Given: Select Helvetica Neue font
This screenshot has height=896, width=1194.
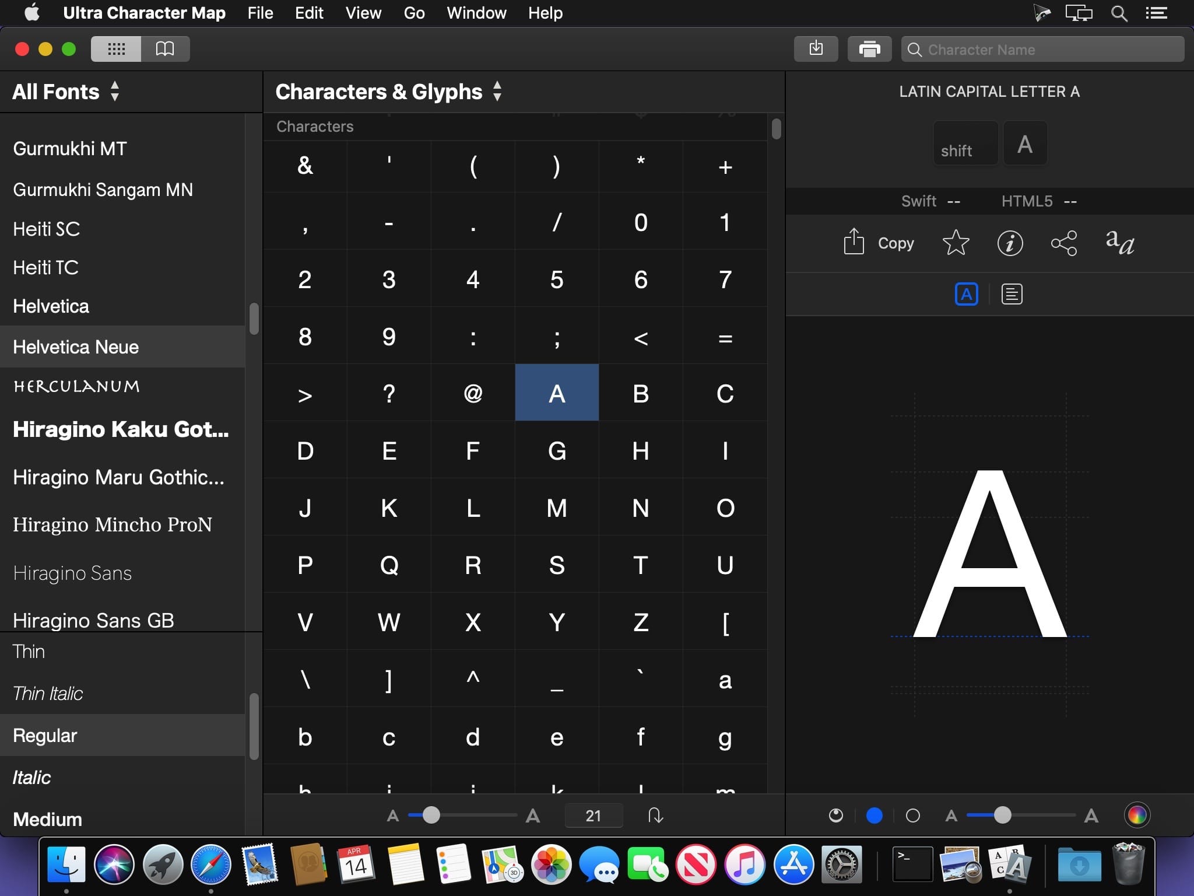Looking at the screenshot, I should coord(122,346).
